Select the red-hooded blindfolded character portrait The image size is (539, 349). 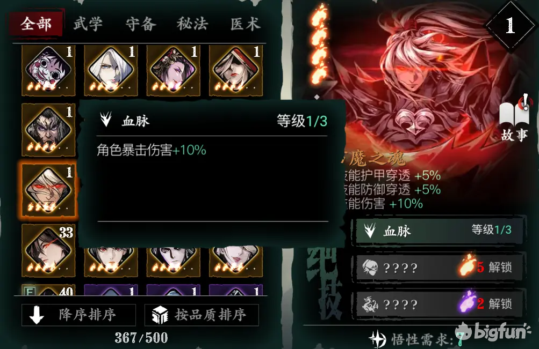pyautogui.click(x=236, y=71)
